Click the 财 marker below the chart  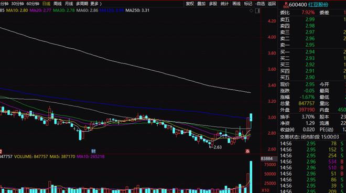93,151
